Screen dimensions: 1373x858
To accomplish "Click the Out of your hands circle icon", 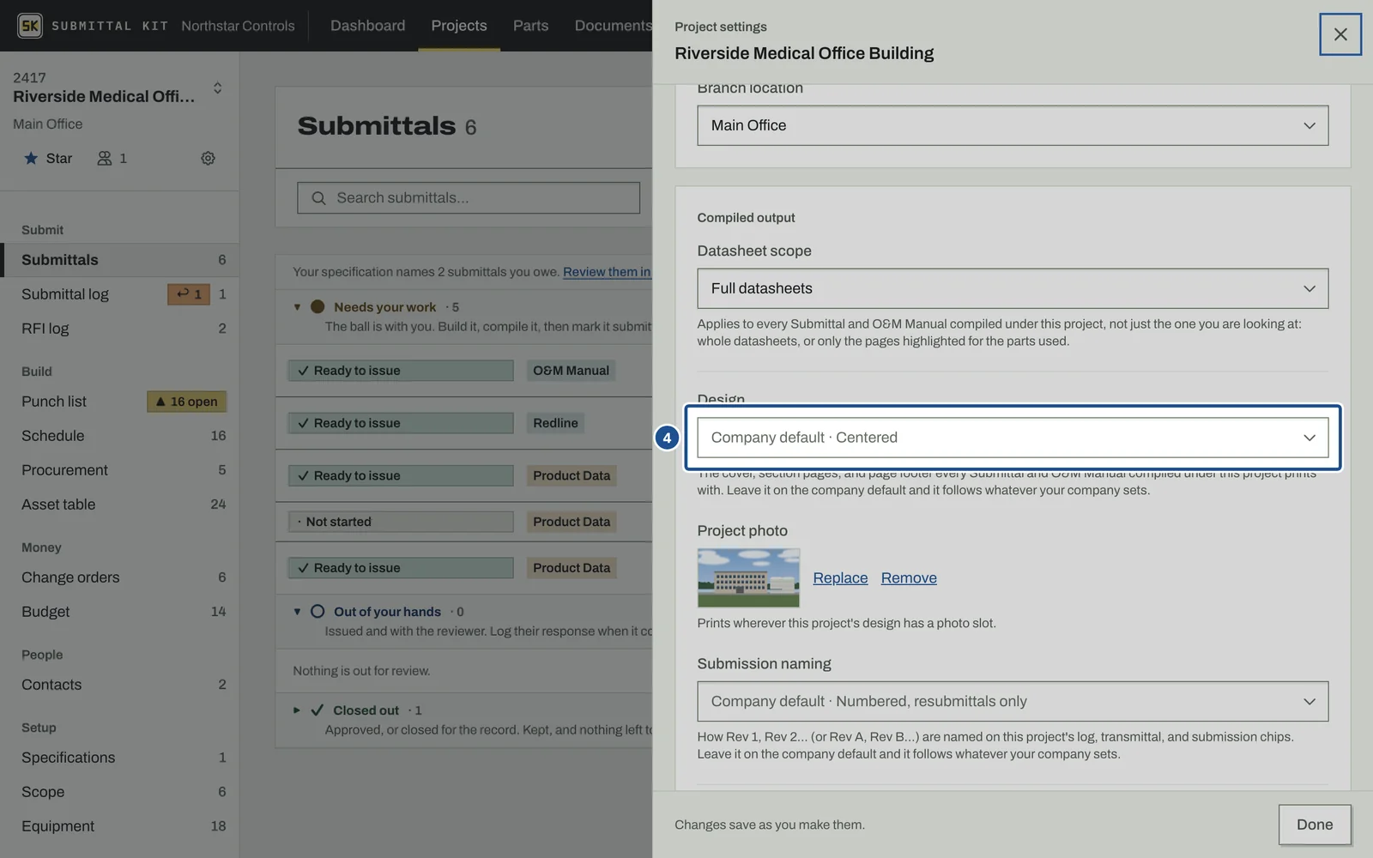I will coord(318,612).
